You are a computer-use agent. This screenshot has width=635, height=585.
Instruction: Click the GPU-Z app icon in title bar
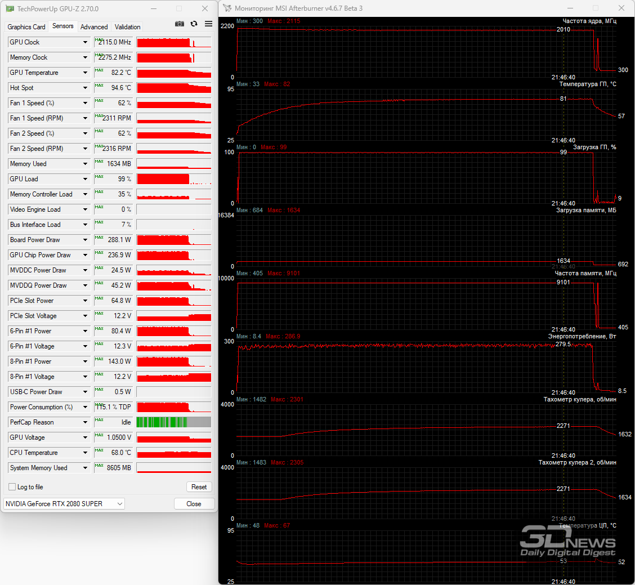pyautogui.click(x=10, y=8)
